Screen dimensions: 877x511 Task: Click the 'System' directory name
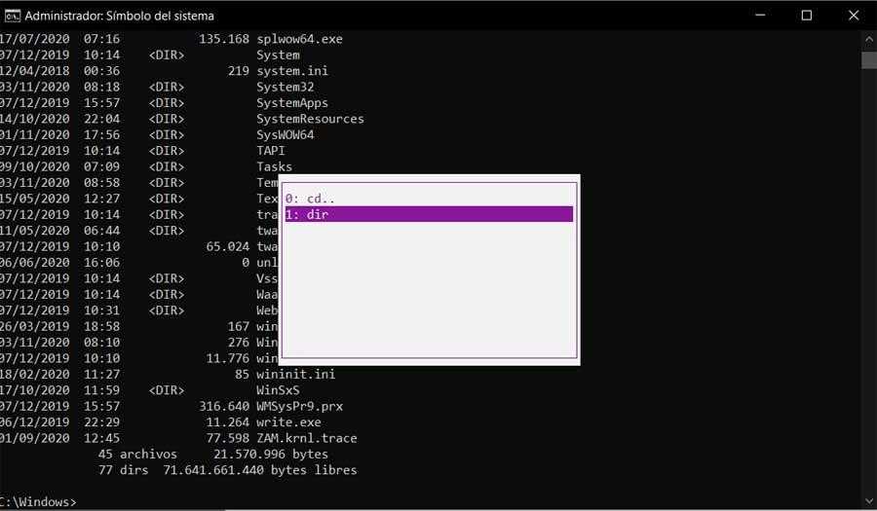pos(278,55)
